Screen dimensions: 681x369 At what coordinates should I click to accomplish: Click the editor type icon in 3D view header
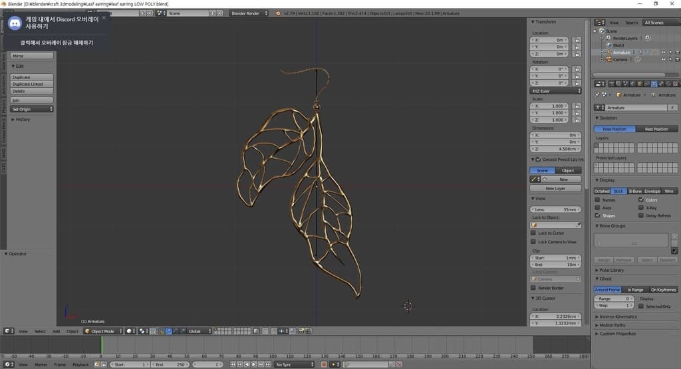9,331
